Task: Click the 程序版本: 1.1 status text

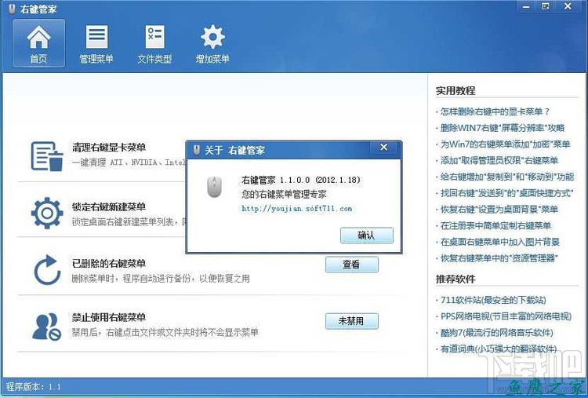Action: tap(34, 386)
